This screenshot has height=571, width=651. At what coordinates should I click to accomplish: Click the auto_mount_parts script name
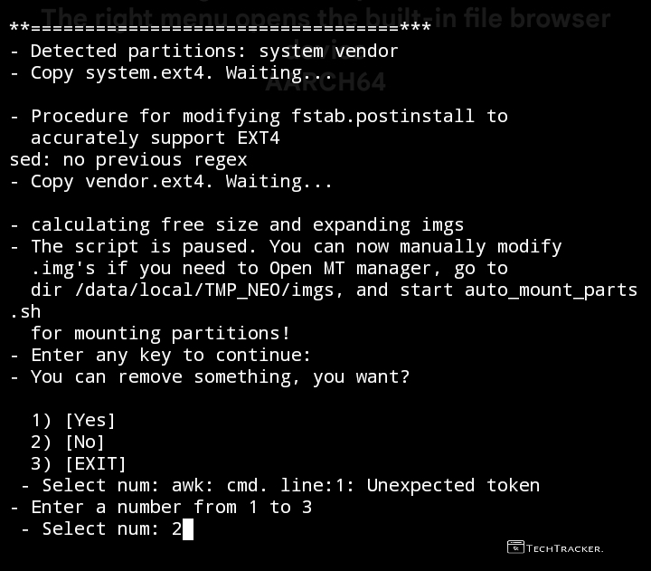point(551,290)
